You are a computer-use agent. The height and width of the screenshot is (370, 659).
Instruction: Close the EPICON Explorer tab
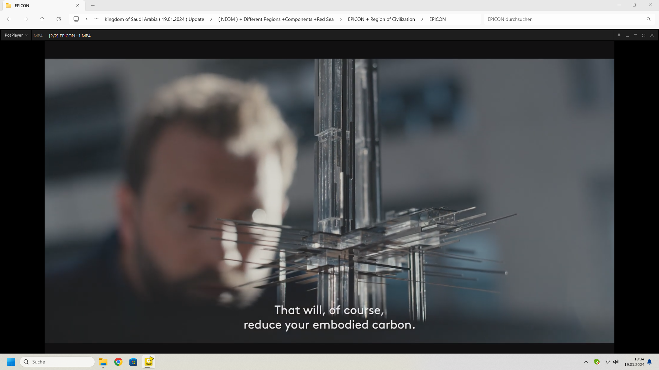78,5
